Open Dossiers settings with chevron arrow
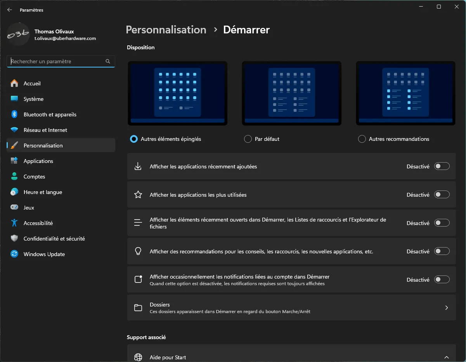466x362 pixels. 447,308
